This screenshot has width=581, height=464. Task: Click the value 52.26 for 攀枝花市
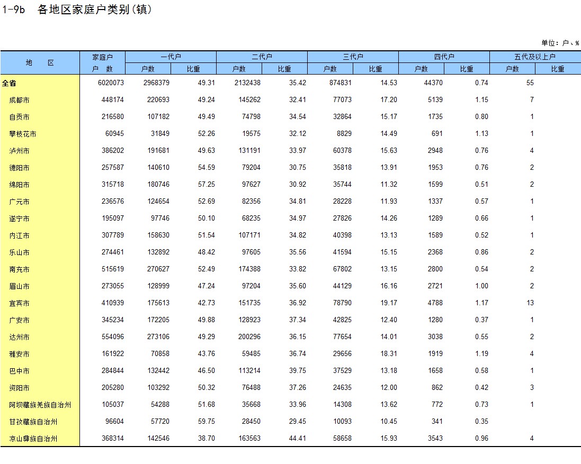(x=207, y=133)
